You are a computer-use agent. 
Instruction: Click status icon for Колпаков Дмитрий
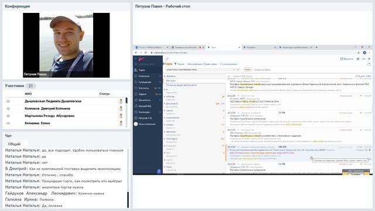coord(121,108)
